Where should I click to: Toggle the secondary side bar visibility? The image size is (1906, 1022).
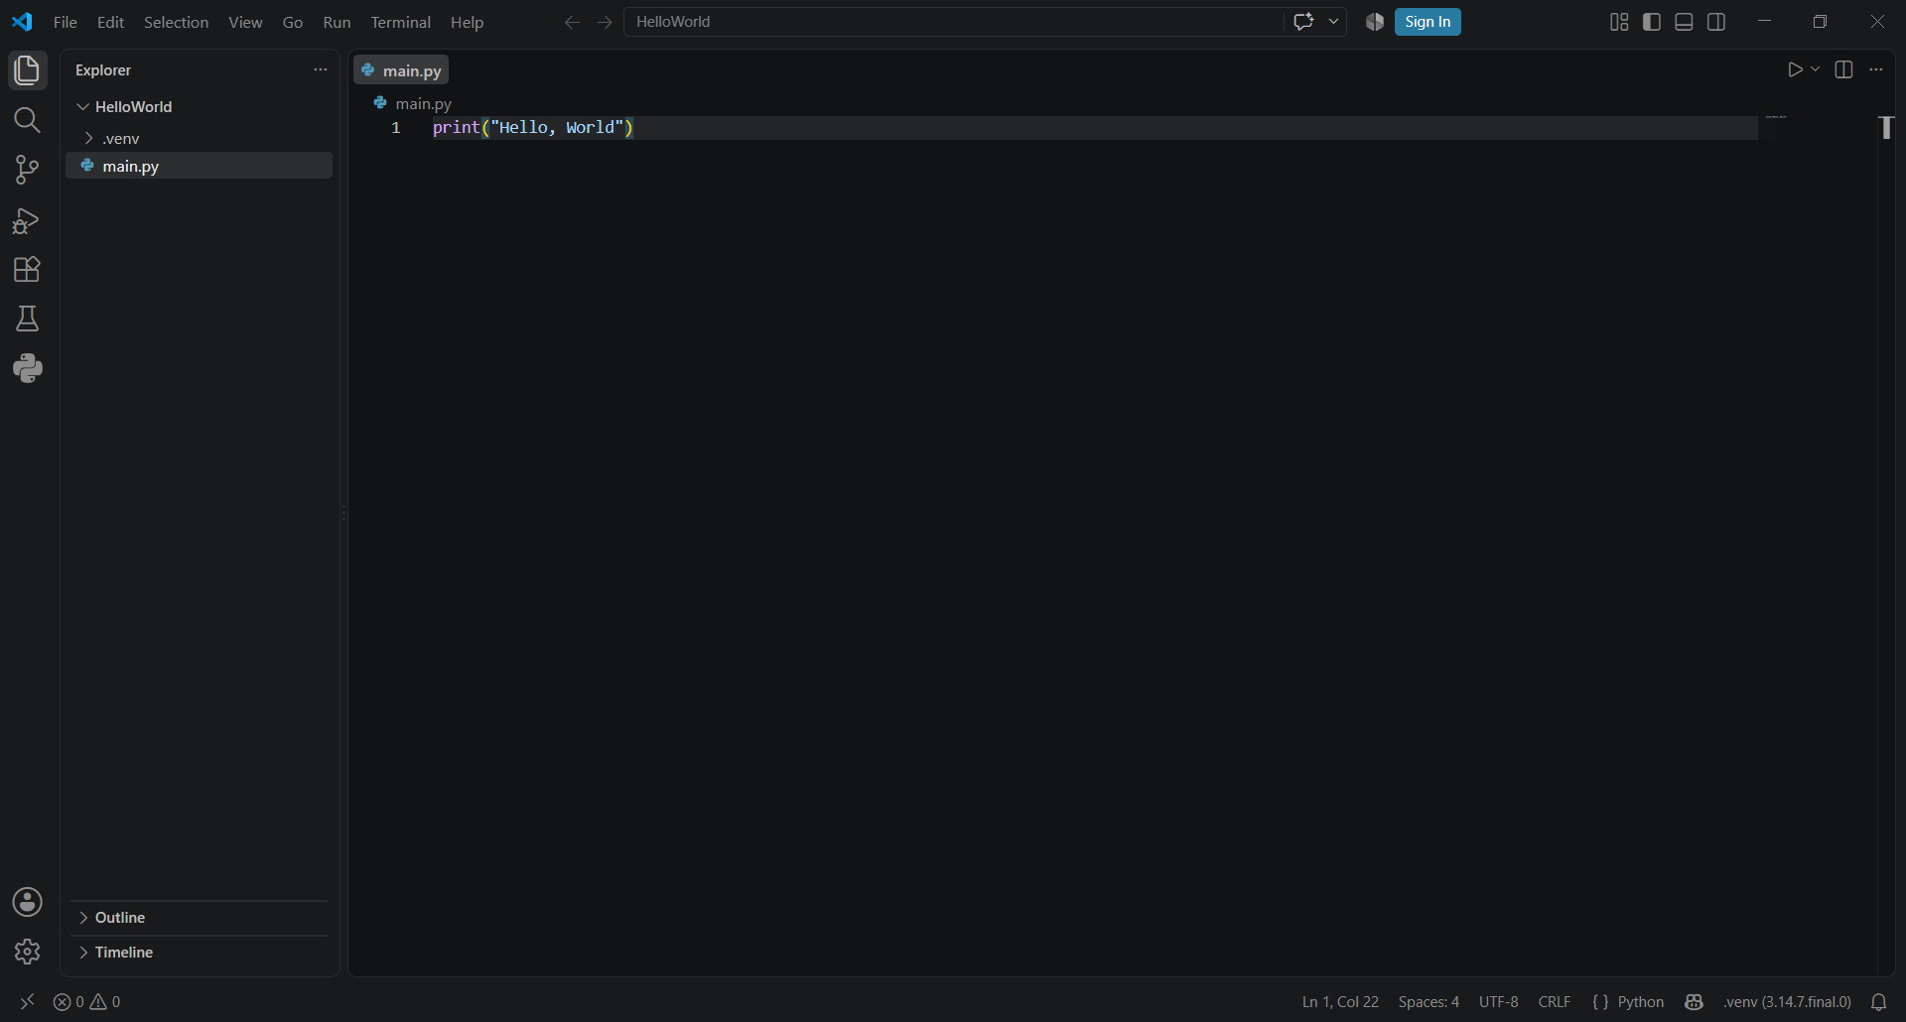pos(1716,22)
